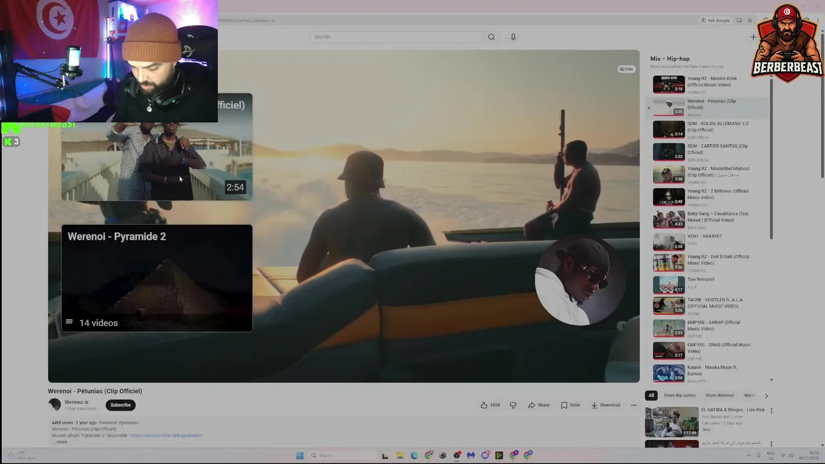The image size is (825, 464).
Task: Like the video with the thumbs-up icon
Action: point(483,405)
